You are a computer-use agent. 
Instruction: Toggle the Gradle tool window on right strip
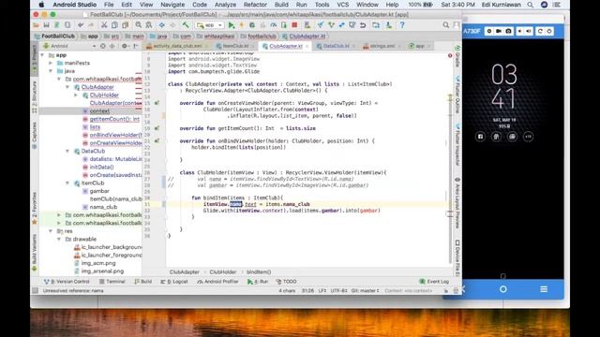coord(457,56)
